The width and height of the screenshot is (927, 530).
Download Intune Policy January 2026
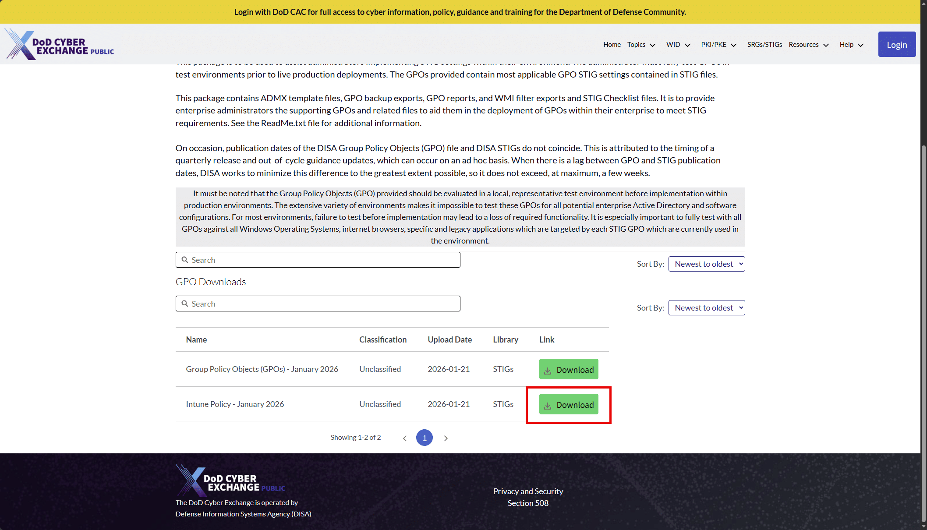pos(568,404)
